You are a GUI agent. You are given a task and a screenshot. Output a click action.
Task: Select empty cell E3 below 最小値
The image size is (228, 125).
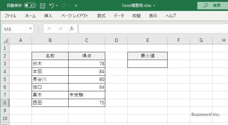(148, 64)
